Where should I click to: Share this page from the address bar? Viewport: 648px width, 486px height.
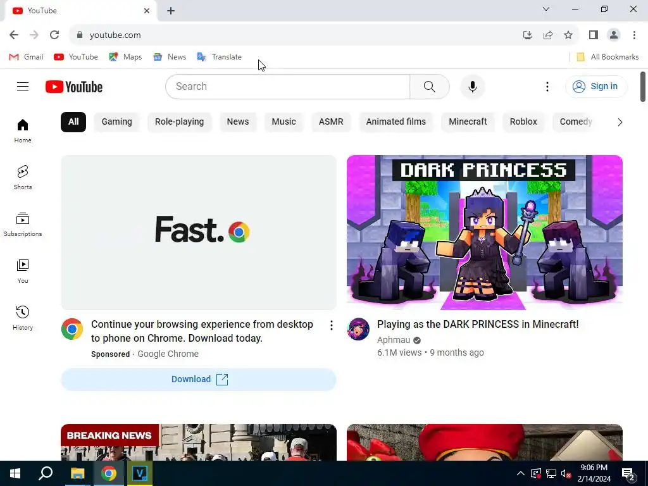pos(548,35)
